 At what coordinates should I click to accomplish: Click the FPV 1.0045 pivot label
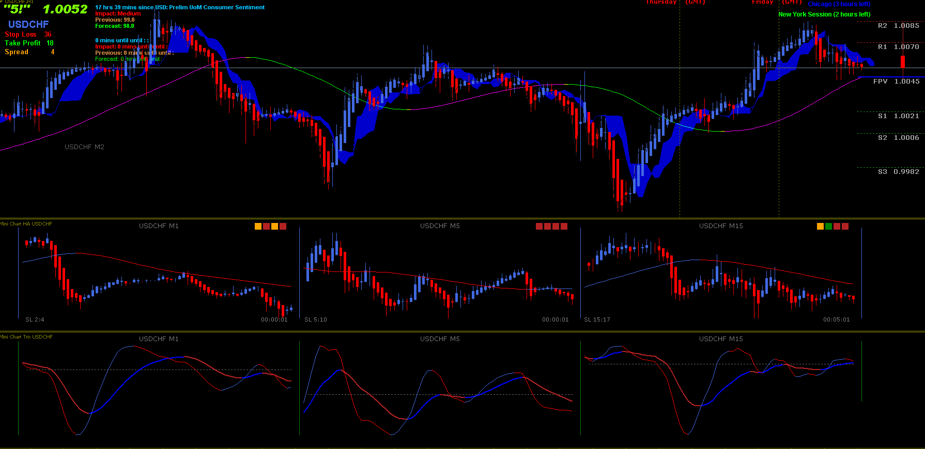coord(896,82)
